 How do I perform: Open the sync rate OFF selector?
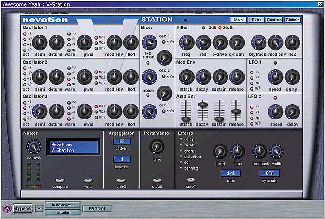(270, 173)
